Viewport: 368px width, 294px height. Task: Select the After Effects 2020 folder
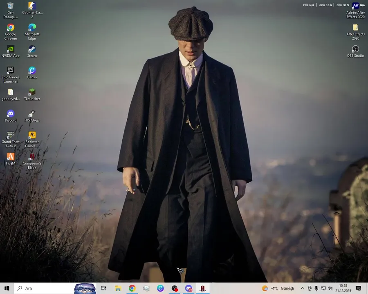point(355,32)
